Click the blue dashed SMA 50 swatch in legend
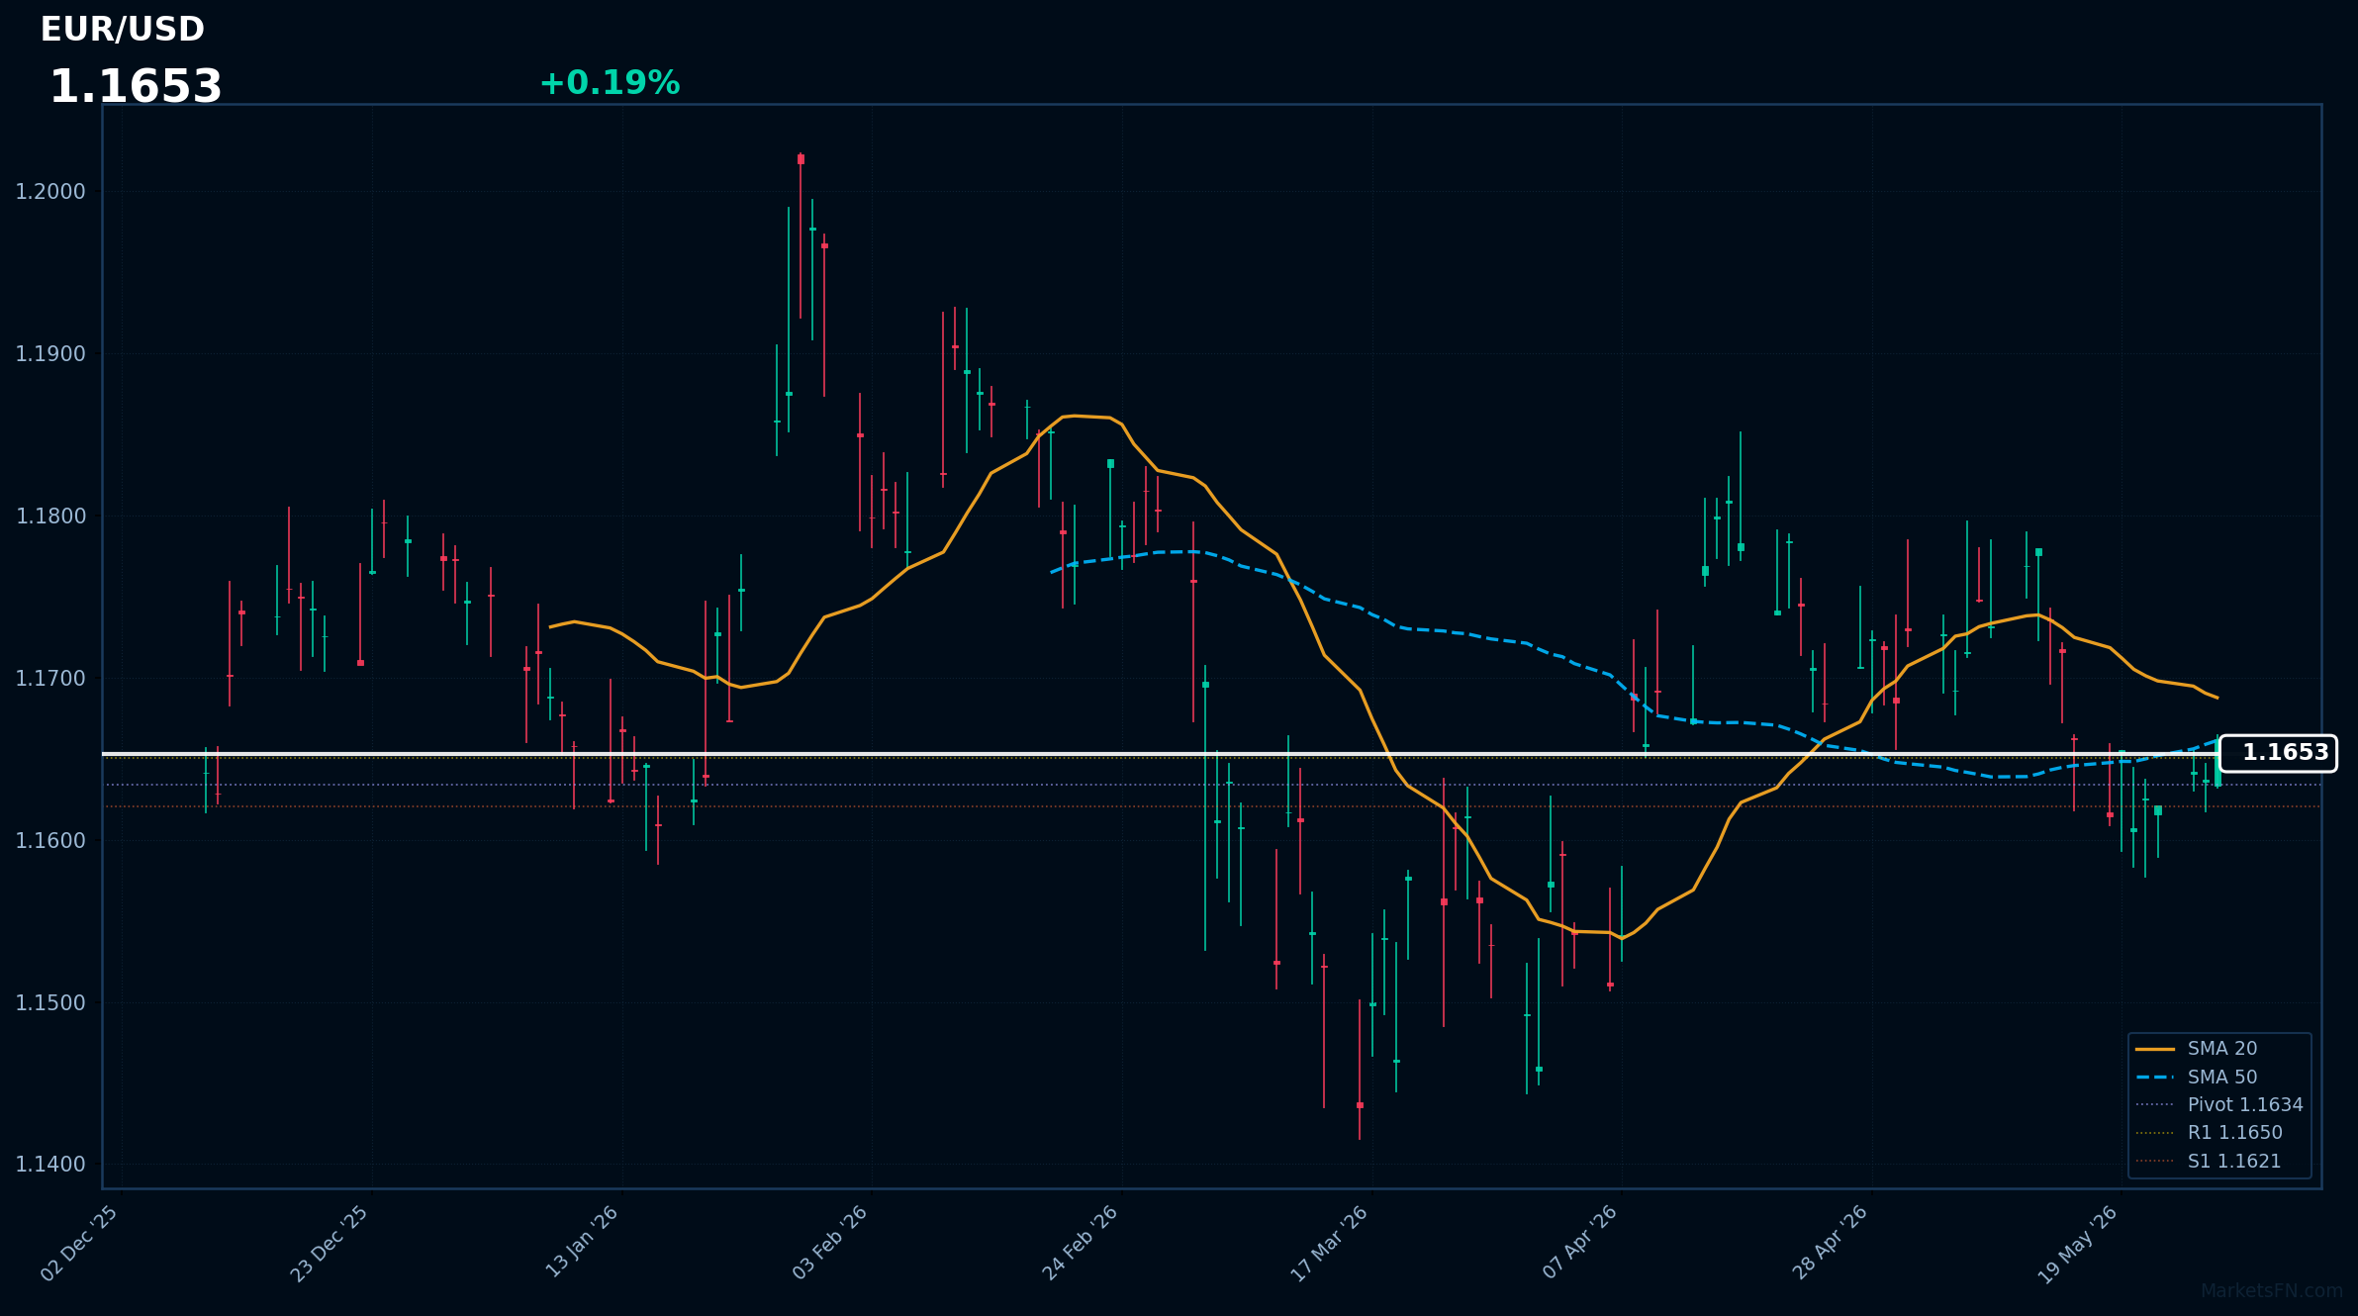The height and width of the screenshot is (1316, 2358). click(2155, 1078)
